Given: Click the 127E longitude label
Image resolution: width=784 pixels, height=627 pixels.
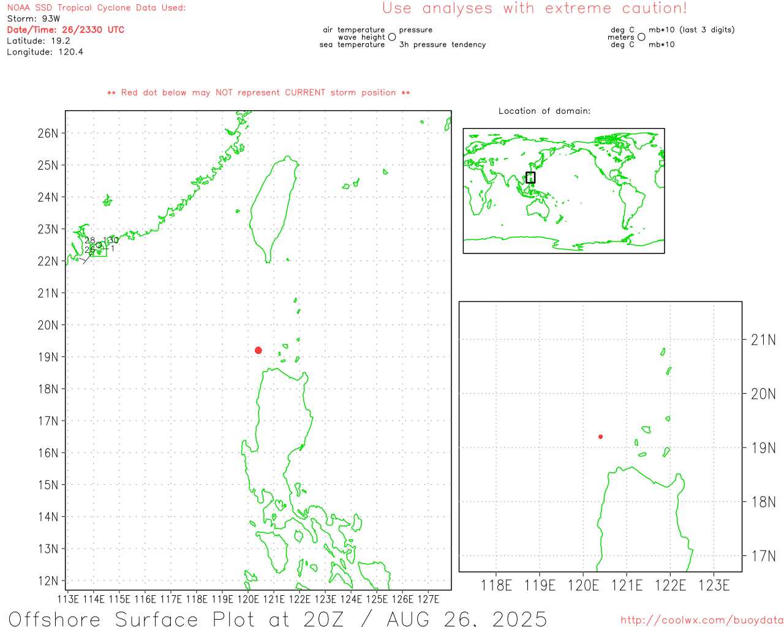Looking at the screenshot, I should click(428, 599).
